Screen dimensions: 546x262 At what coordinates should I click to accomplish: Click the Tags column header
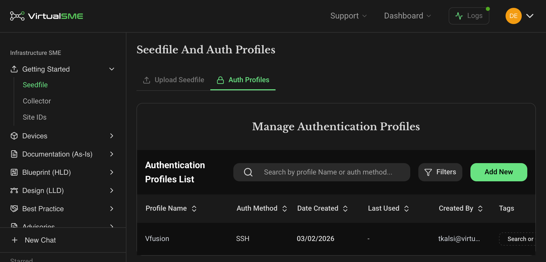pyautogui.click(x=507, y=208)
